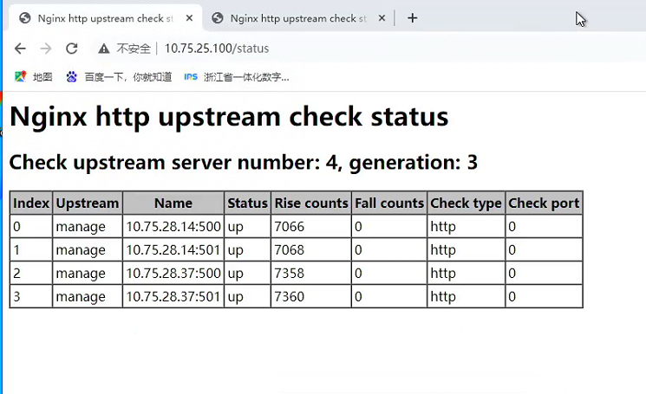Open the 浙江省一体化数字 bookmark
Viewport: 646px width, 394px height.
(x=237, y=76)
